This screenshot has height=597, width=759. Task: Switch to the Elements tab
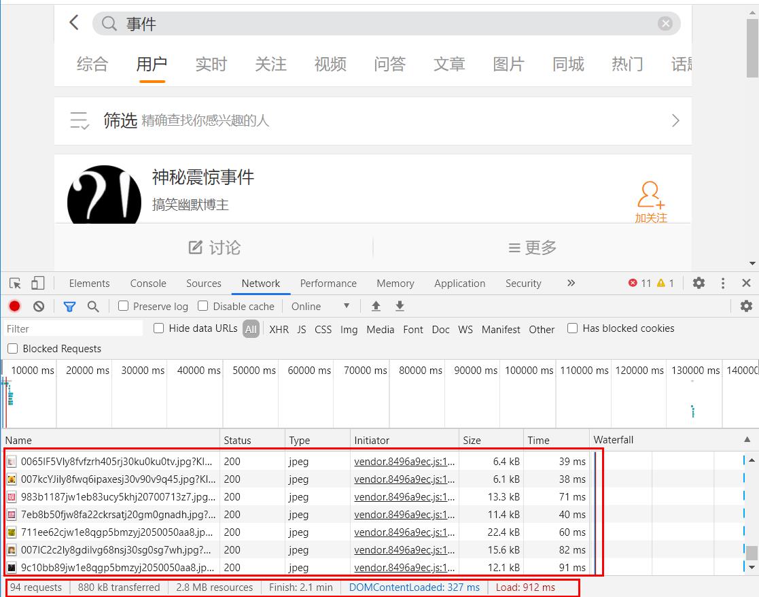[x=89, y=284]
